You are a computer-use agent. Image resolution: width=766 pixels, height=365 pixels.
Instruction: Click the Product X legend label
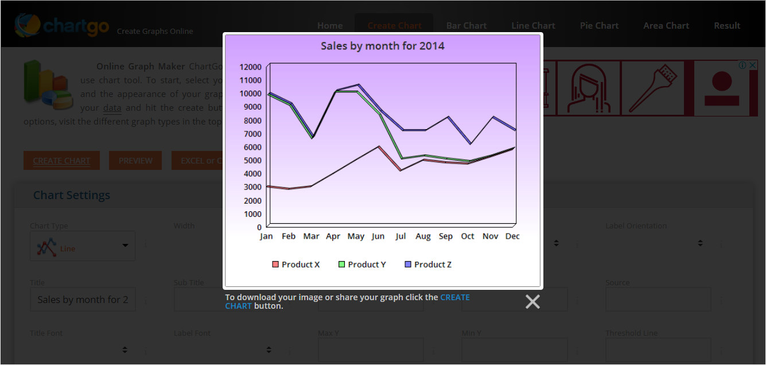coord(301,265)
